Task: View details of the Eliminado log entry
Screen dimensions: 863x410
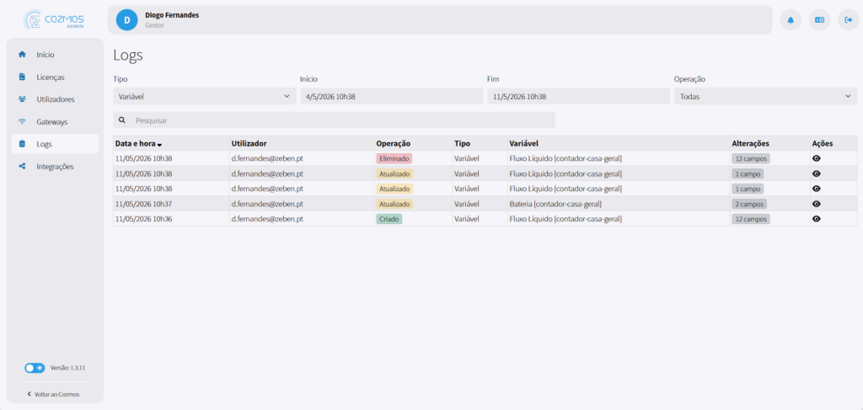Action: click(816, 158)
